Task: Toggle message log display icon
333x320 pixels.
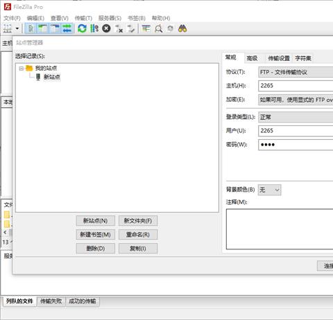Action: pyautogui.click(x=31, y=28)
